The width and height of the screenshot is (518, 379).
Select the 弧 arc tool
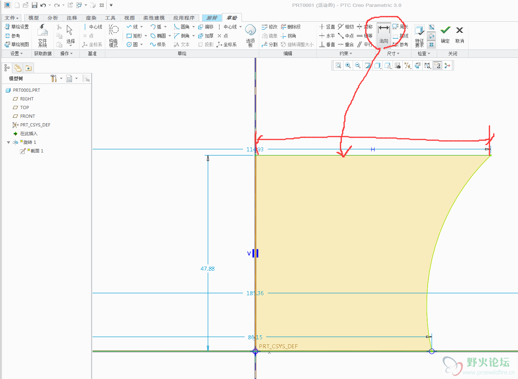[156, 27]
